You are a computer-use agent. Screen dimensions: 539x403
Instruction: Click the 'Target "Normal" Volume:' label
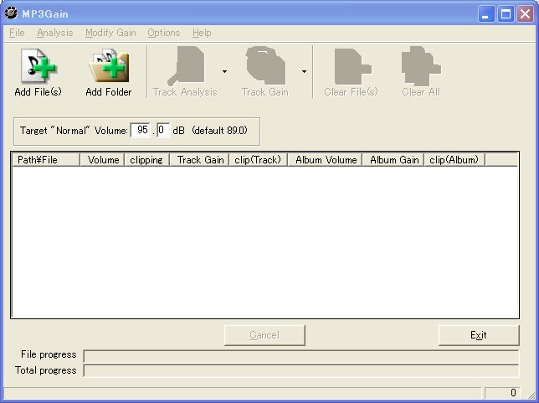point(74,131)
